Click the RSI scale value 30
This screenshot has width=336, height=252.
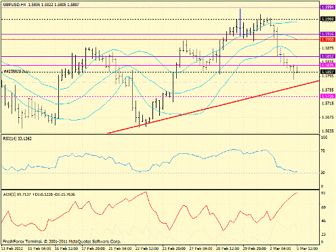(323, 173)
